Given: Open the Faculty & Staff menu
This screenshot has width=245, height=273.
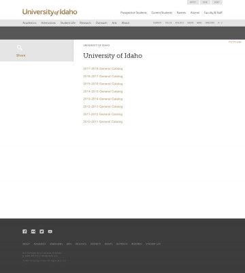Looking at the screenshot, I should coord(213,13).
